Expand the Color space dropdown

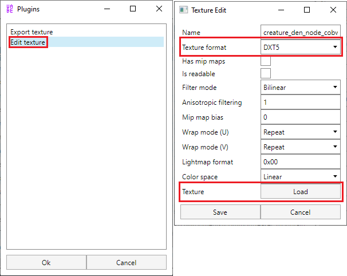[x=300, y=177]
